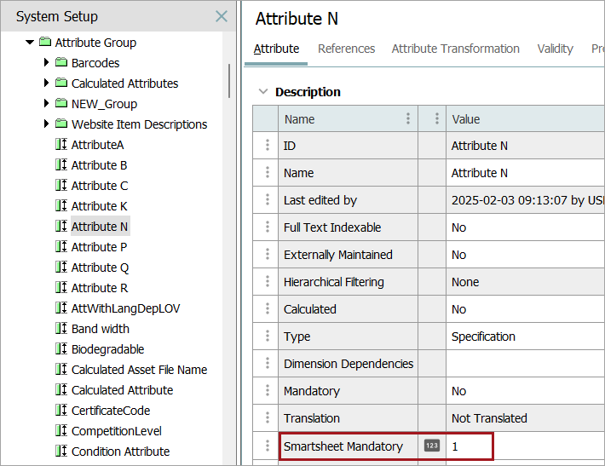Select AttributeA in the tree
Viewport: 605px width, 466px height.
(98, 145)
